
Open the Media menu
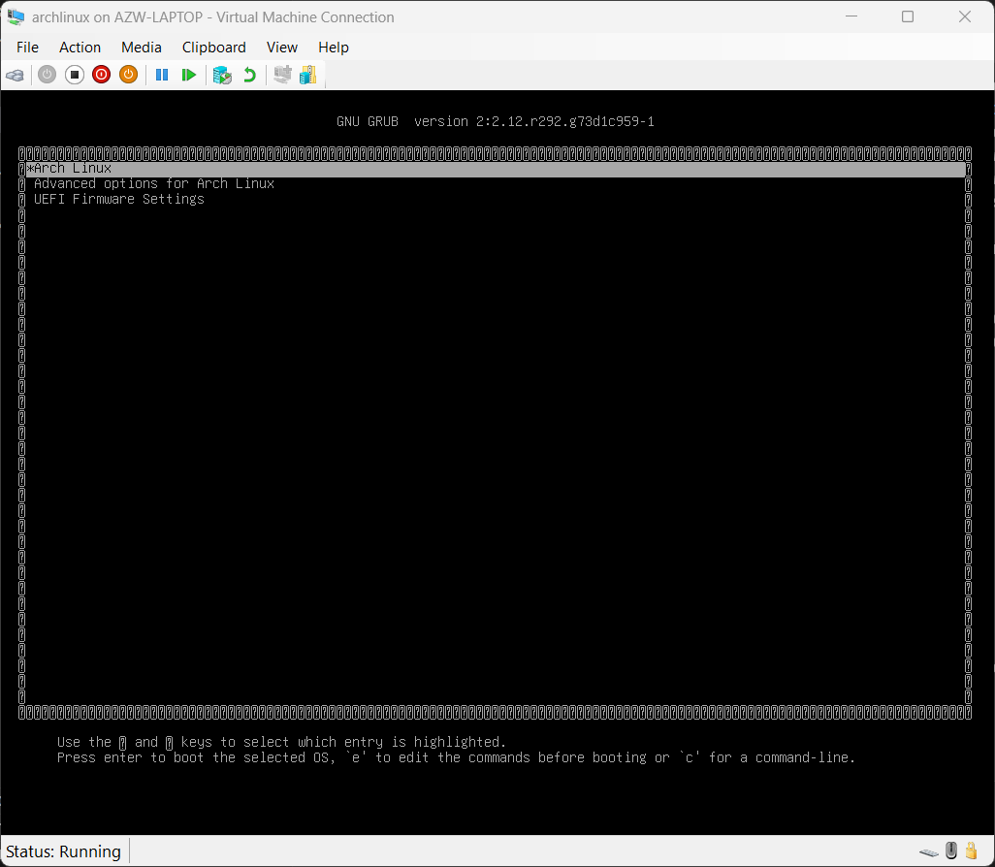pyautogui.click(x=142, y=47)
